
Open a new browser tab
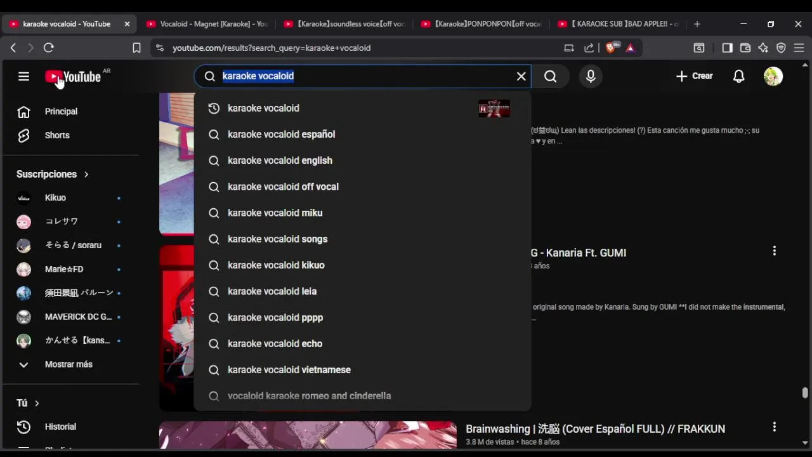[697, 24]
